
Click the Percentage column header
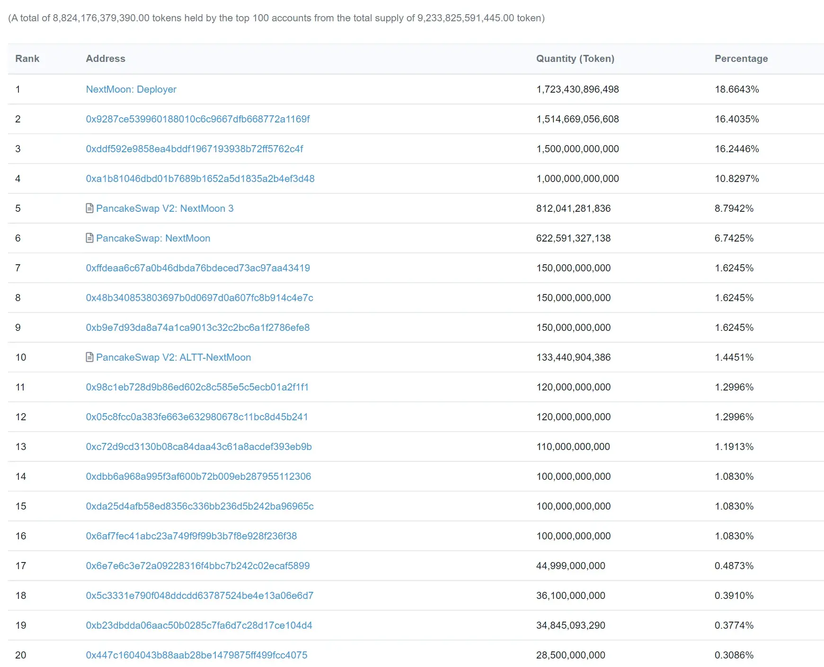click(x=741, y=59)
